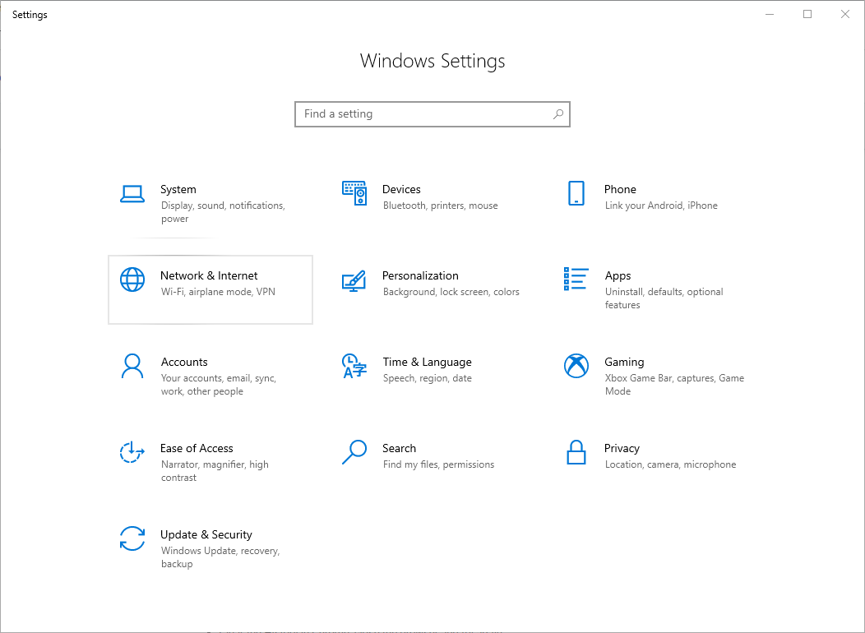Open Network & Internet title

209,275
